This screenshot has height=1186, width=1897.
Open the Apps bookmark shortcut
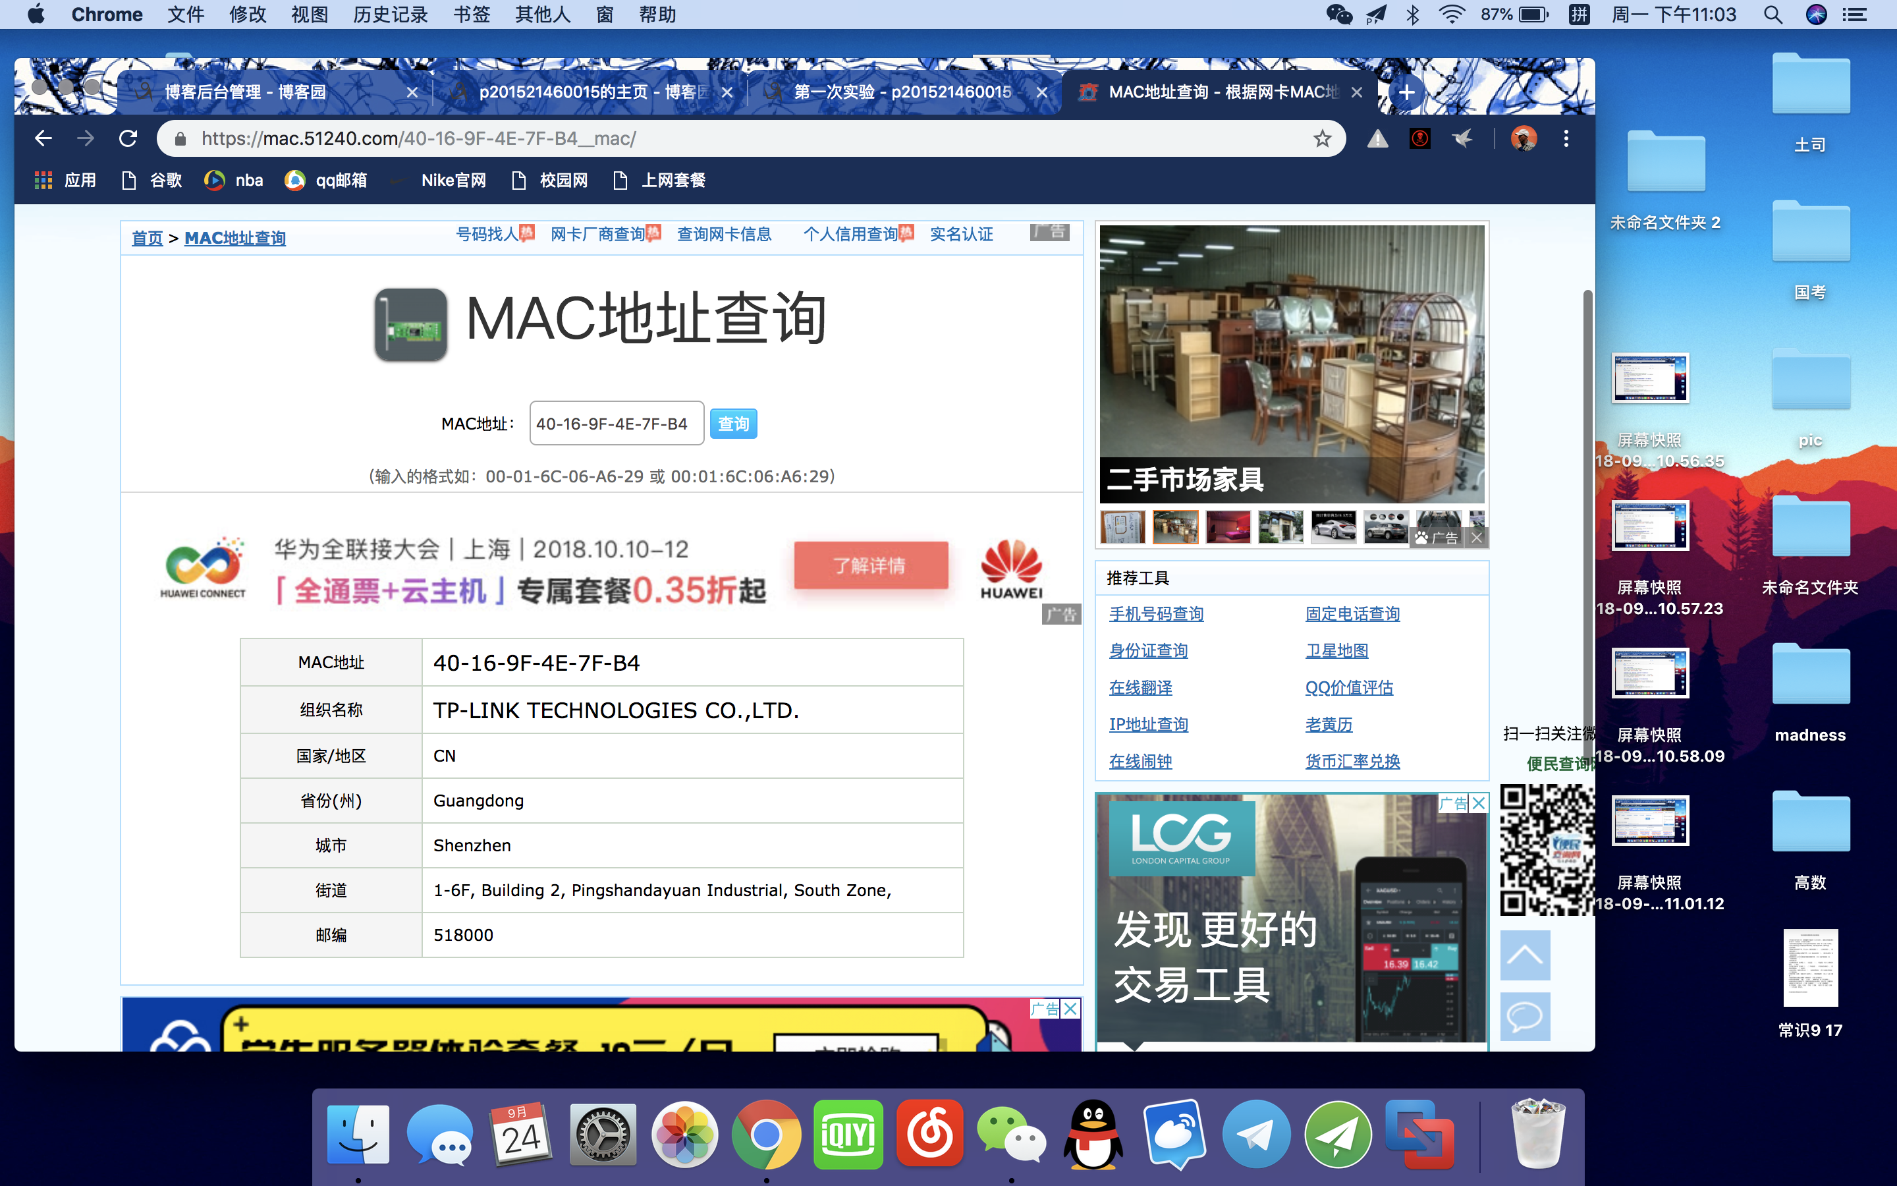[x=65, y=181]
